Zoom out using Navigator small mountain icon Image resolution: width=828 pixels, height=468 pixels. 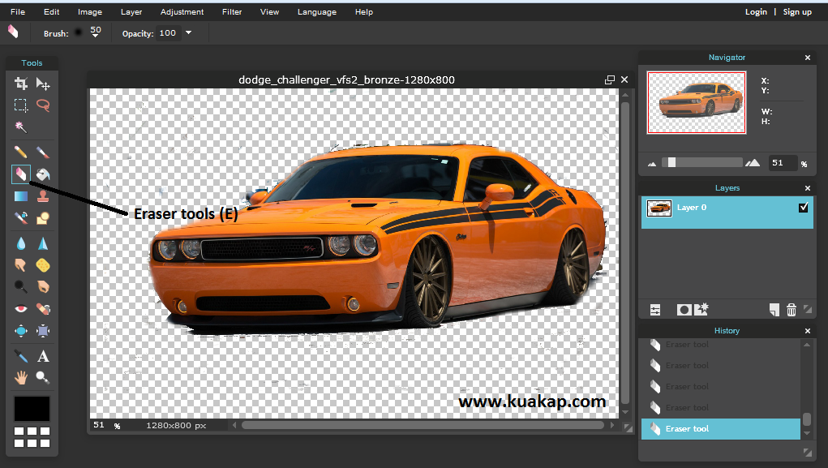pos(652,164)
